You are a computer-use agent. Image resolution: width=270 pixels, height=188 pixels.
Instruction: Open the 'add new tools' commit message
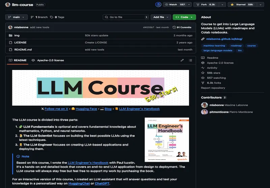[x=39, y=27]
